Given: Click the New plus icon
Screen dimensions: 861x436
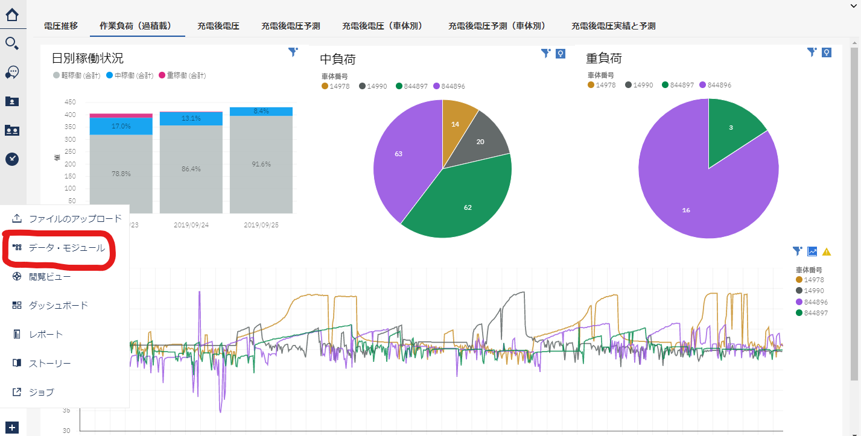Looking at the screenshot, I should tap(13, 428).
